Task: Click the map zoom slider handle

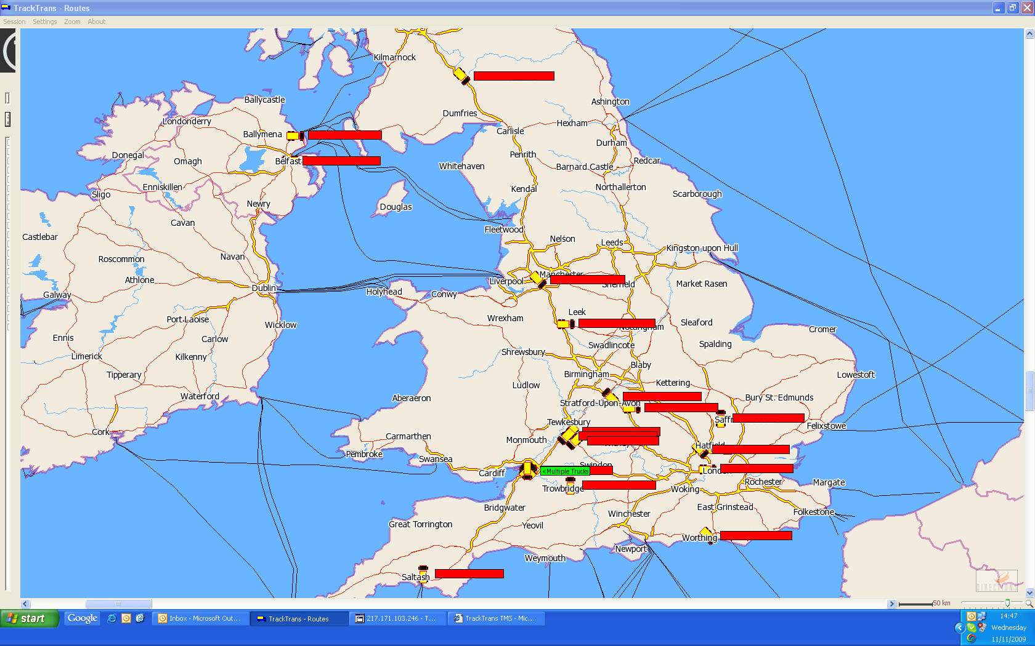Action: pyautogui.click(x=1007, y=604)
